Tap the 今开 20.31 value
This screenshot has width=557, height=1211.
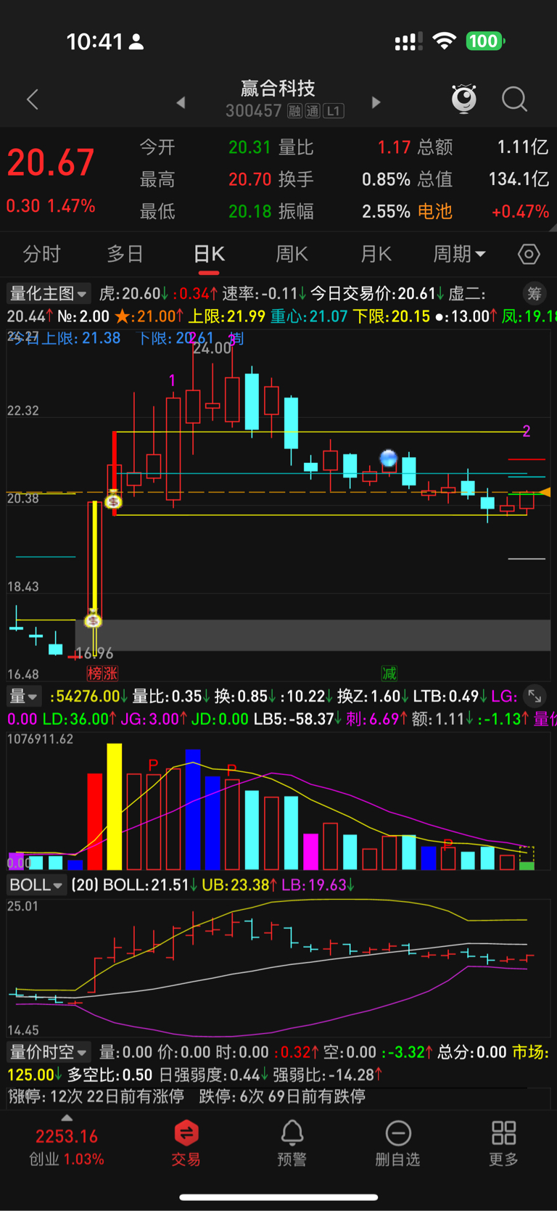[249, 147]
